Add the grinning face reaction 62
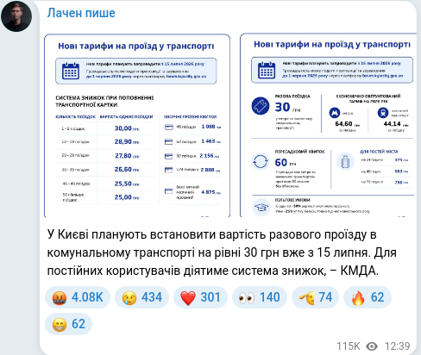Viewport: 421px width, 355px height. [68, 324]
